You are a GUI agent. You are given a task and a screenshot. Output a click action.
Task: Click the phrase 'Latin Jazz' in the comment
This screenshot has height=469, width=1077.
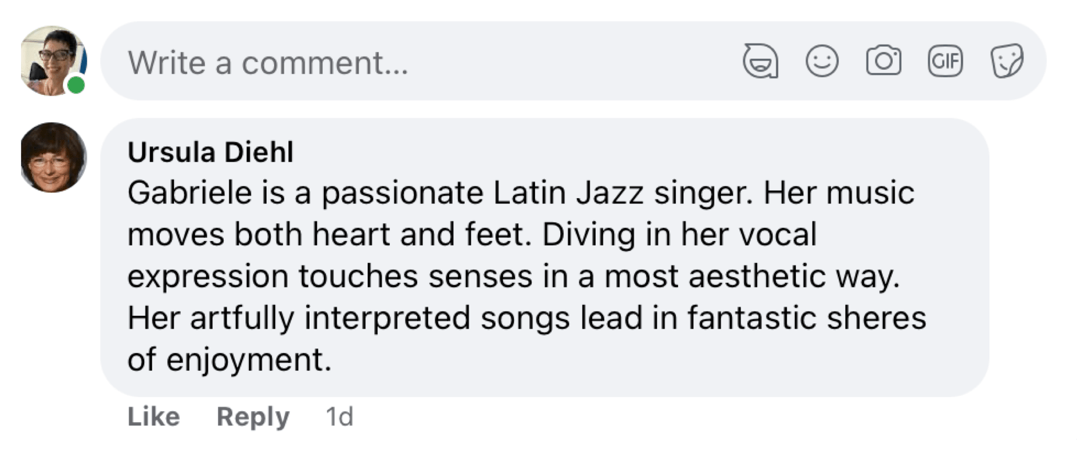coord(568,193)
